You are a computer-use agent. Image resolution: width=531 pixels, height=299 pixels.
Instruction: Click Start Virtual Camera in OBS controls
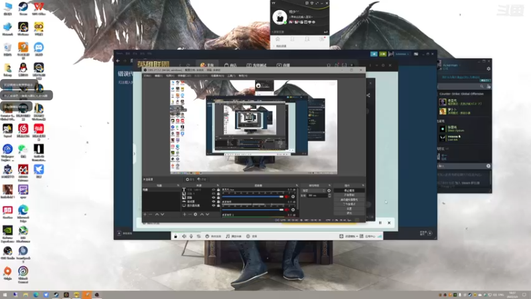tap(349, 200)
